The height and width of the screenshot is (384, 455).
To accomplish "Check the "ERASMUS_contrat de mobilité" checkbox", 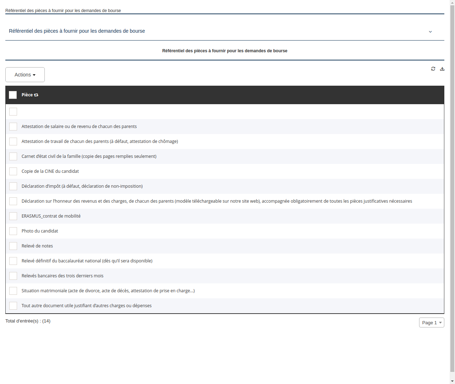I will 13,216.
